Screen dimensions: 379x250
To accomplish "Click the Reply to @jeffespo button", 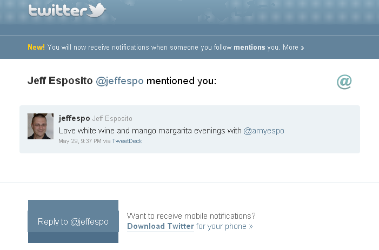I will (x=73, y=221).
